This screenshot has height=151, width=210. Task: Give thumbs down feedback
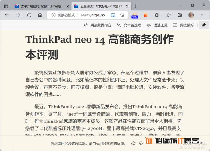141,143
